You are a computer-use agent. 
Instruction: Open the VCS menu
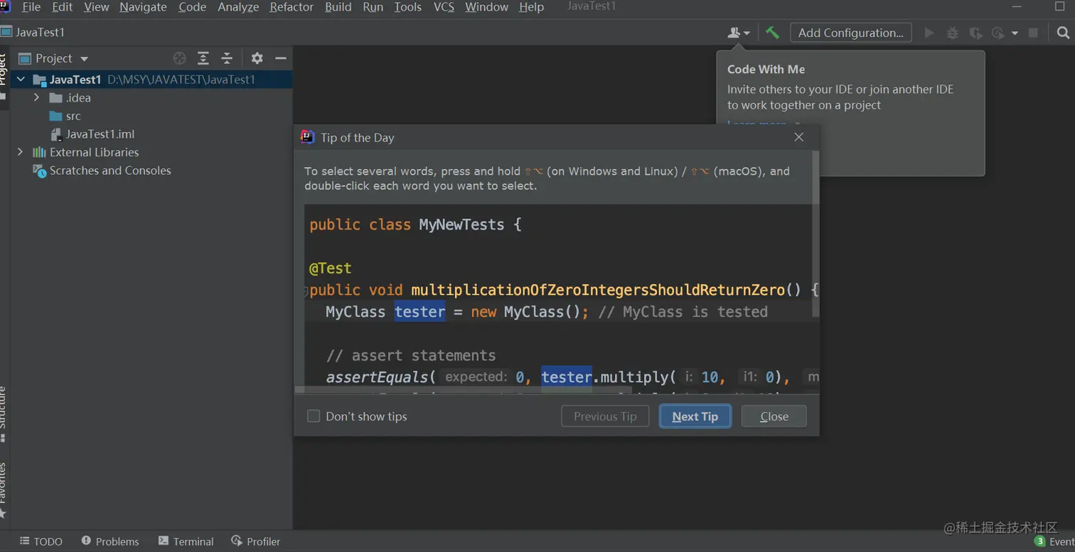[x=444, y=7]
